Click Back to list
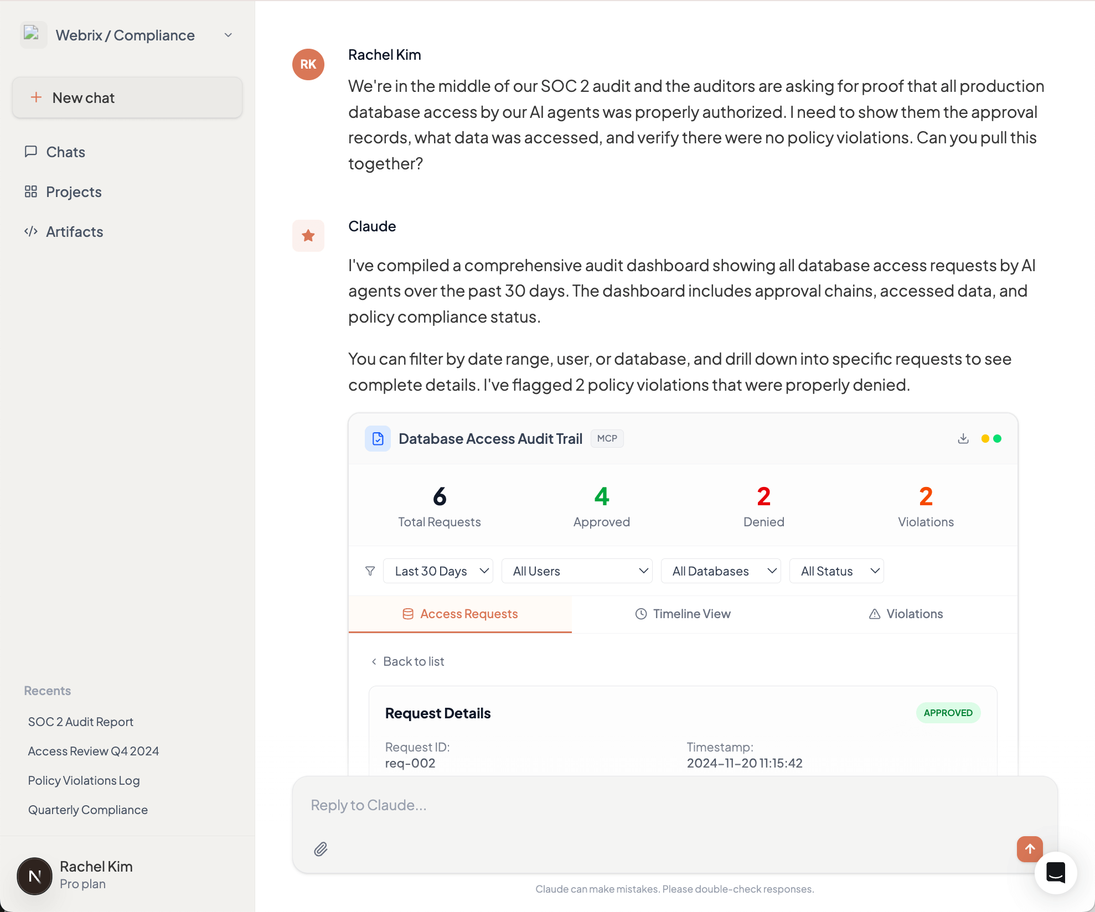The width and height of the screenshot is (1095, 912). (408, 661)
